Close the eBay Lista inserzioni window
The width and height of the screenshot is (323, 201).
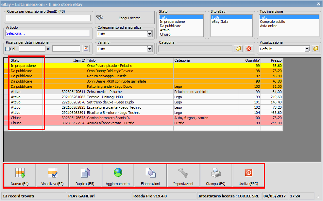coord(318,4)
